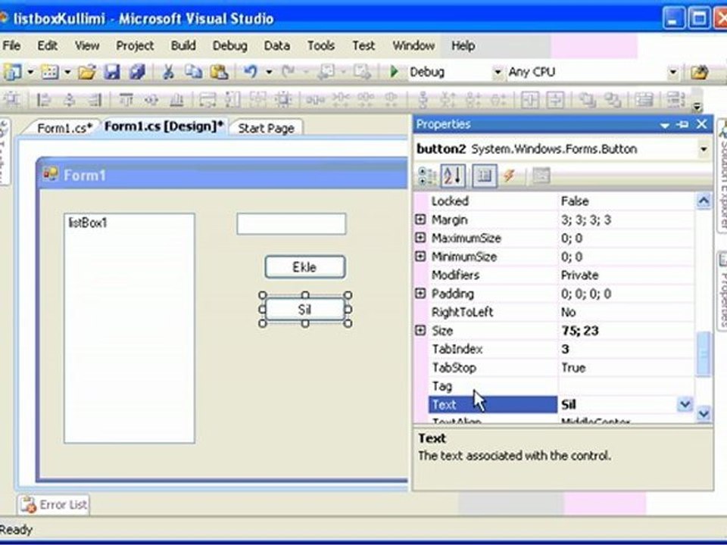The image size is (727, 545).
Task: Click the properties list scroll up arrow
Action: click(x=704, y=201)
